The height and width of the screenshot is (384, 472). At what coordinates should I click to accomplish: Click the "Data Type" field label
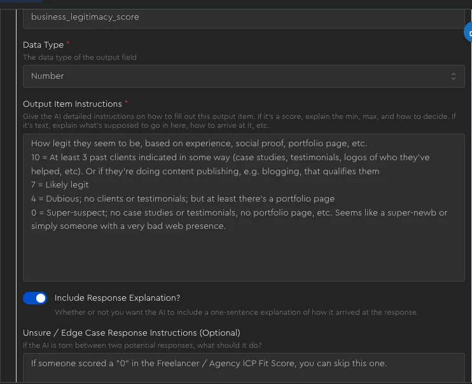(43, 45)
